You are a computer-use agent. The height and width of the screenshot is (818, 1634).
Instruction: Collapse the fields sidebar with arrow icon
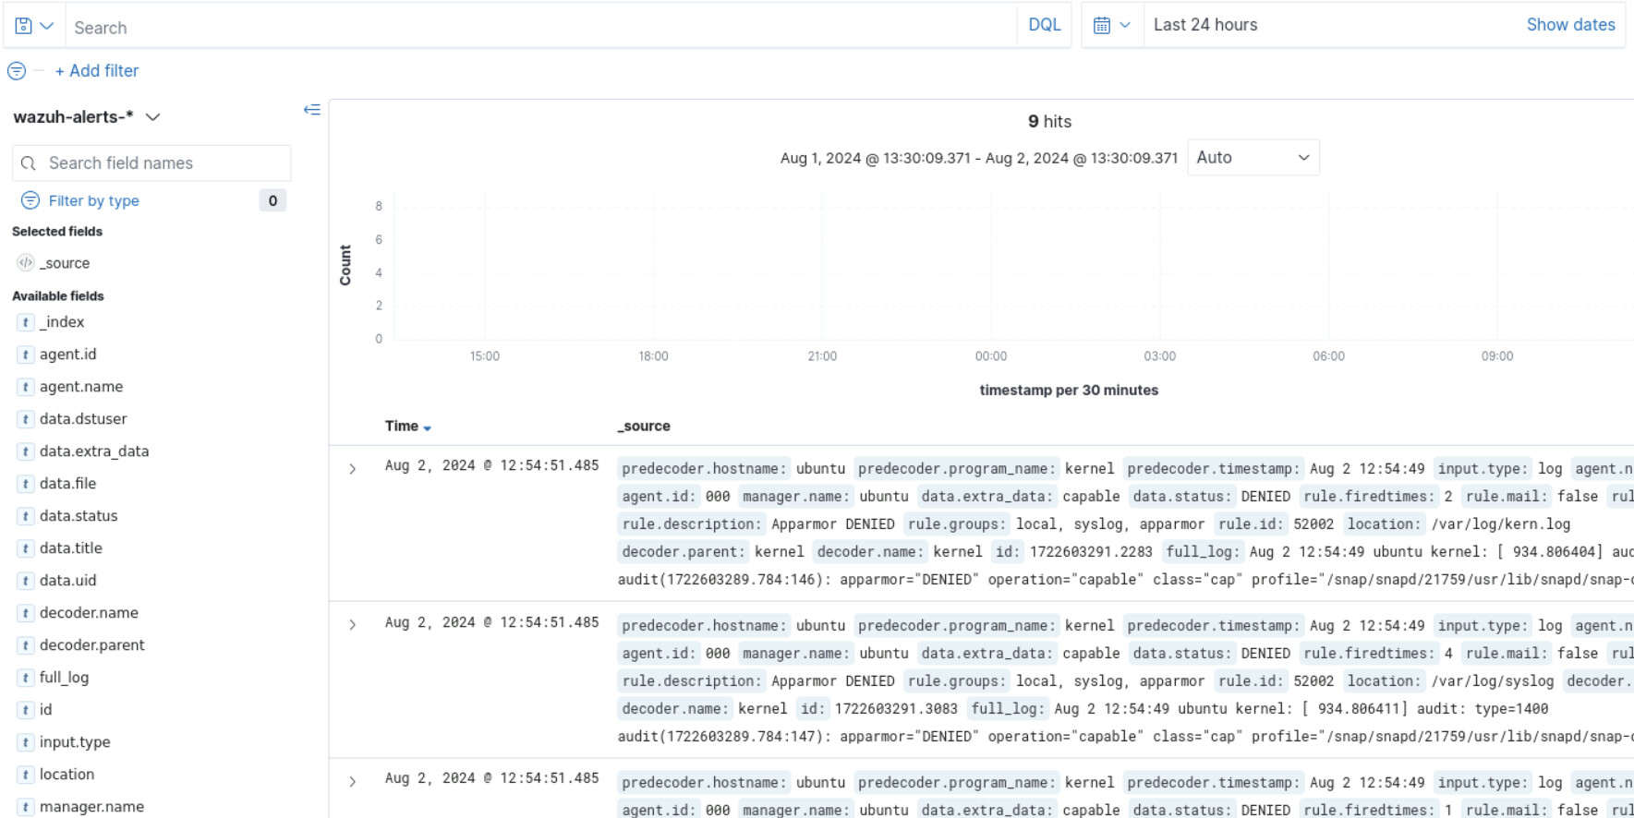pyautogui.click(x=312, y=110)
